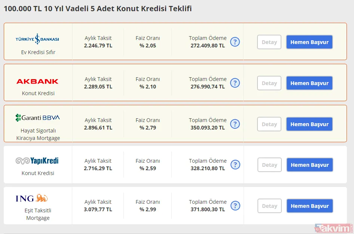The width and height of the screenshot is (354, 234).
Task: Open Detay for the ING offer
Action: point(269,206)
